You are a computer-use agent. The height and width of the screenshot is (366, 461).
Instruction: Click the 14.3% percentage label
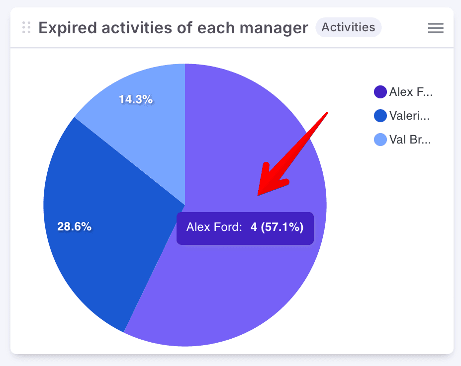click(x=135, y=99)
